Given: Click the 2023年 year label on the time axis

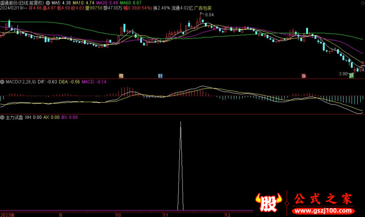Looking at the screenshot, I should pyautogui.click(x=8, y=214).
